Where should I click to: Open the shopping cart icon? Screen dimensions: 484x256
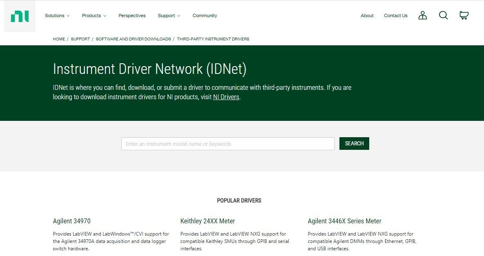click(x=464, y=16)
